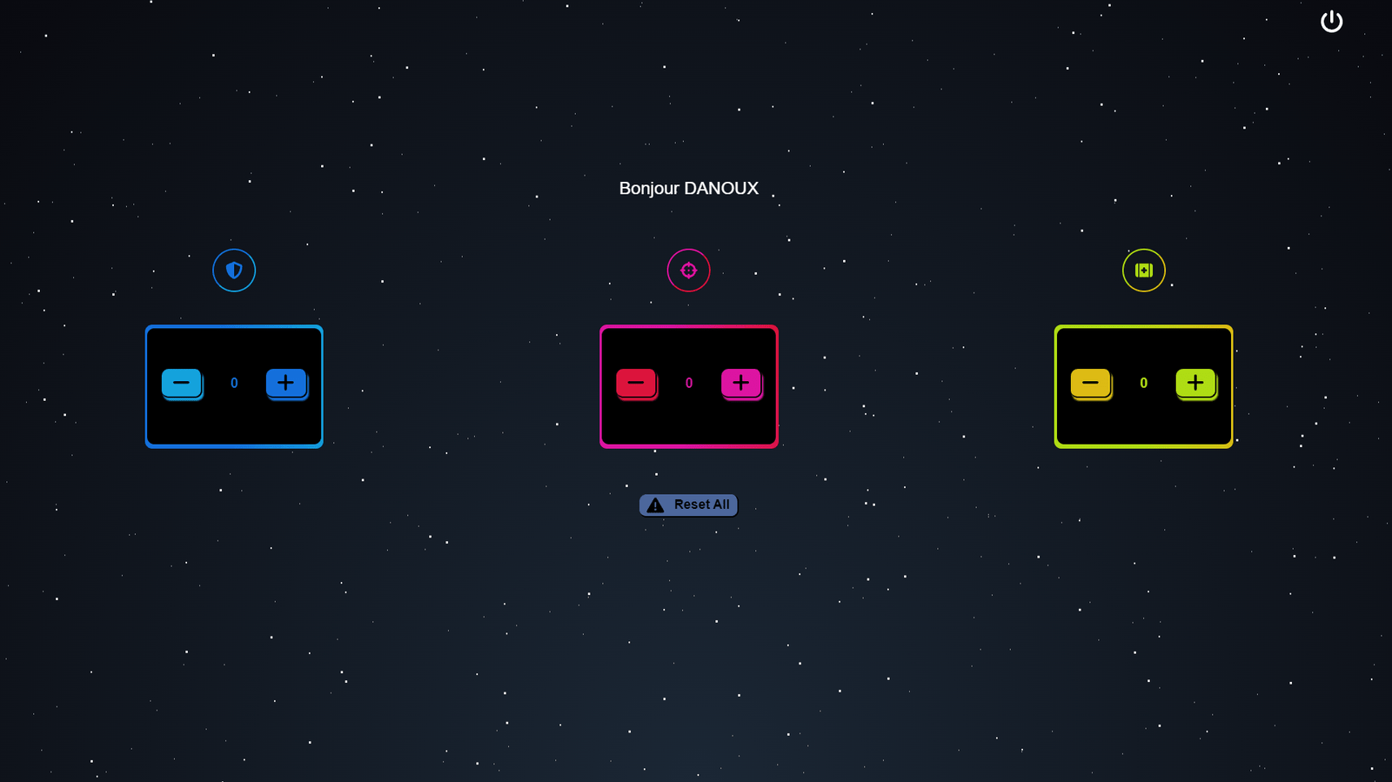This screenshot has width=1392, height=782.
Task: Click the yellow-green medkit icon
Action: (1143, 271)
